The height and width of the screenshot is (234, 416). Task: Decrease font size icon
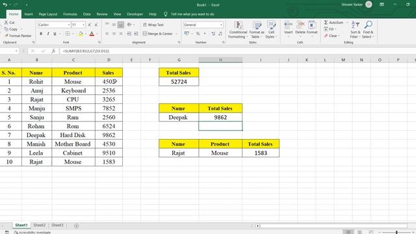(x=96, y=25)
